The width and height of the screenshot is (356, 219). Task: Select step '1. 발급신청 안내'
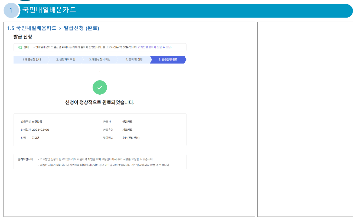31,59
